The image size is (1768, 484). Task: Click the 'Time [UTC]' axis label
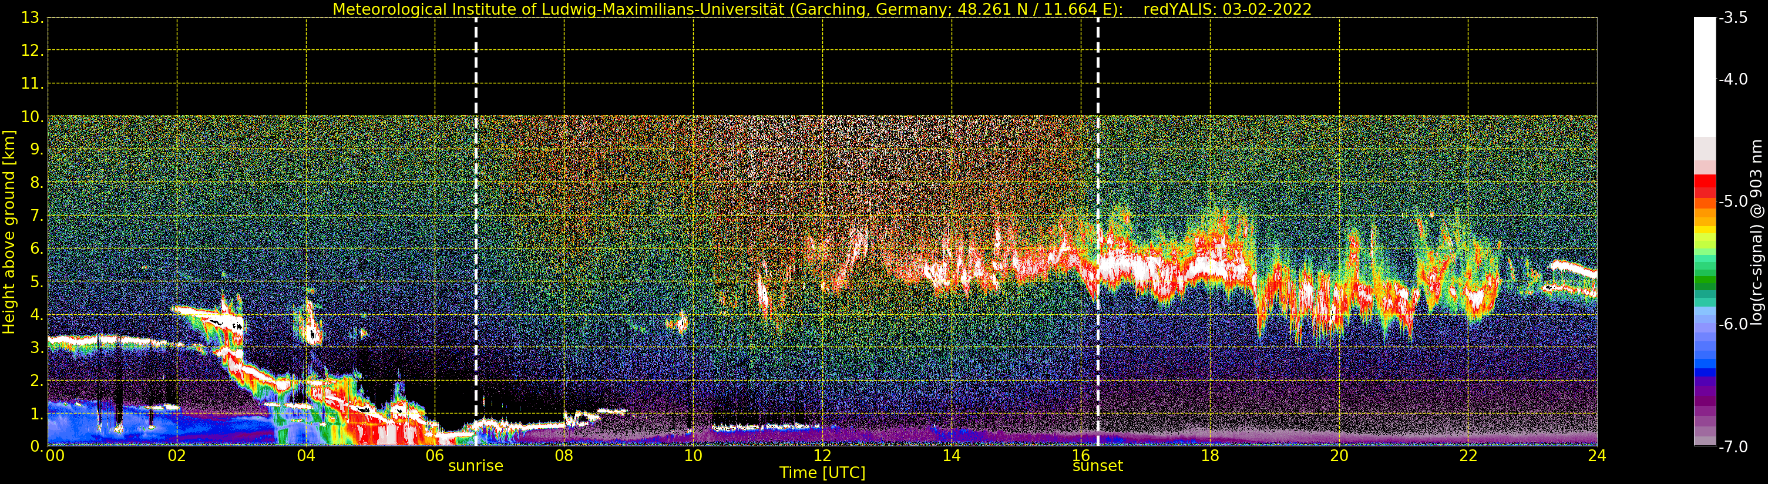[x=822, y=473]
